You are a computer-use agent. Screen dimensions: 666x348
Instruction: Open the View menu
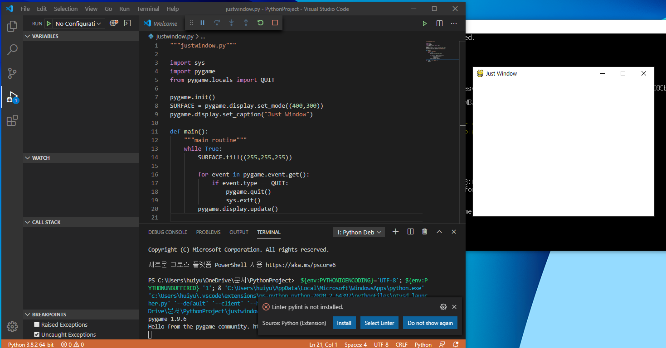(91, 9)
